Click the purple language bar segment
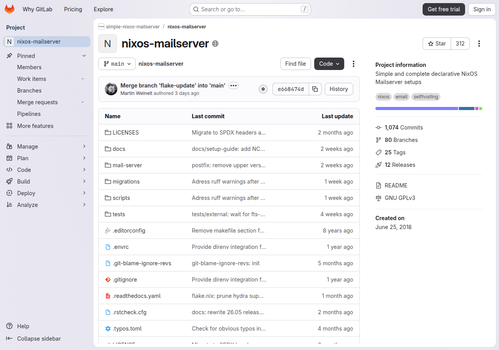Image resolution: width=499 pixels, height=350 pixels. tap(417, 108)
